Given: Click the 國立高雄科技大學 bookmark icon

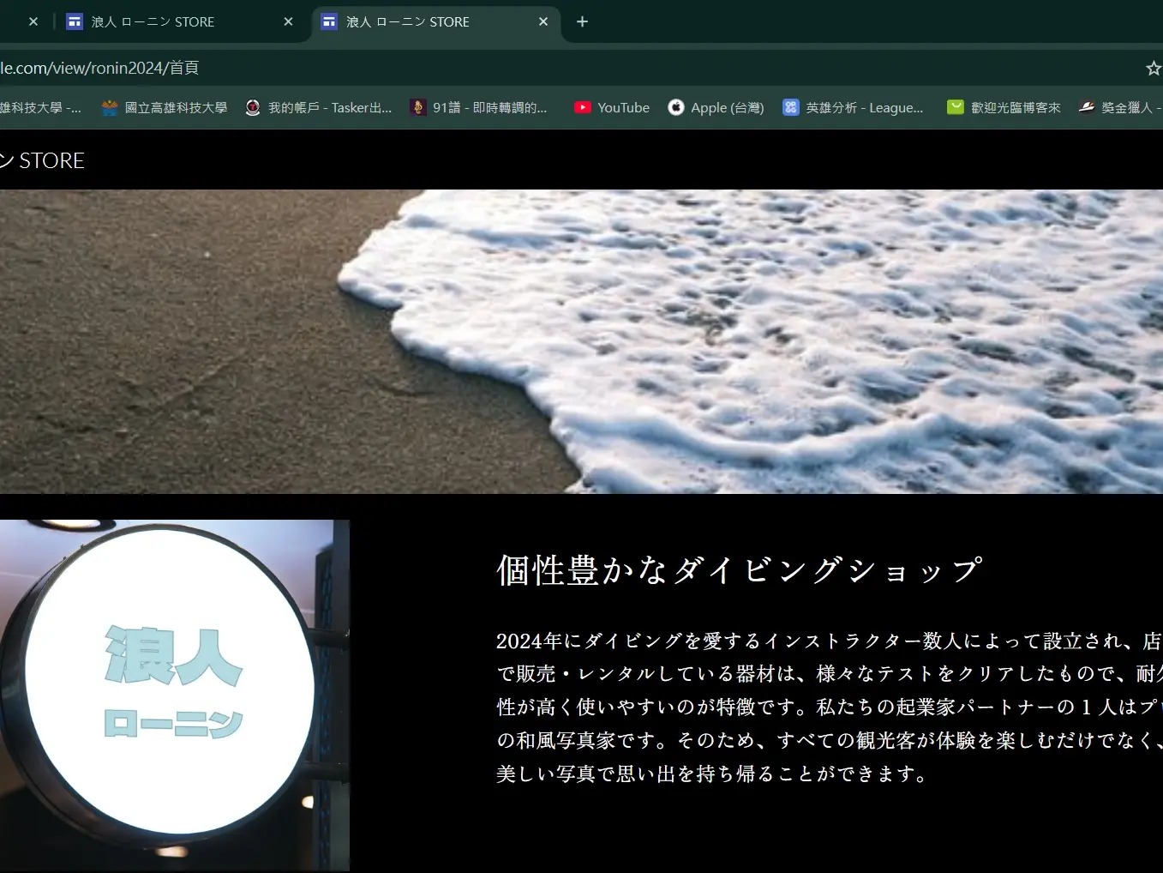Looking at the screenshot, I should (x=108, y=106).
